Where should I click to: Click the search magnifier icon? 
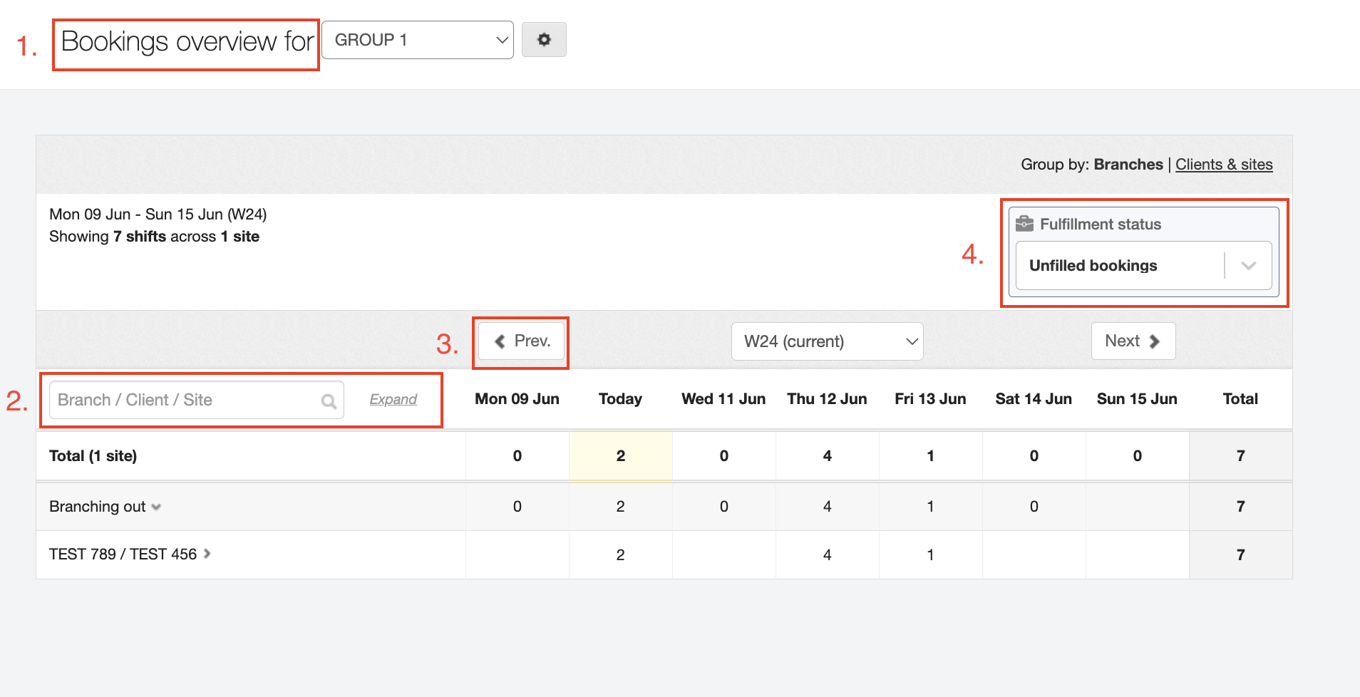coord(329,401)
